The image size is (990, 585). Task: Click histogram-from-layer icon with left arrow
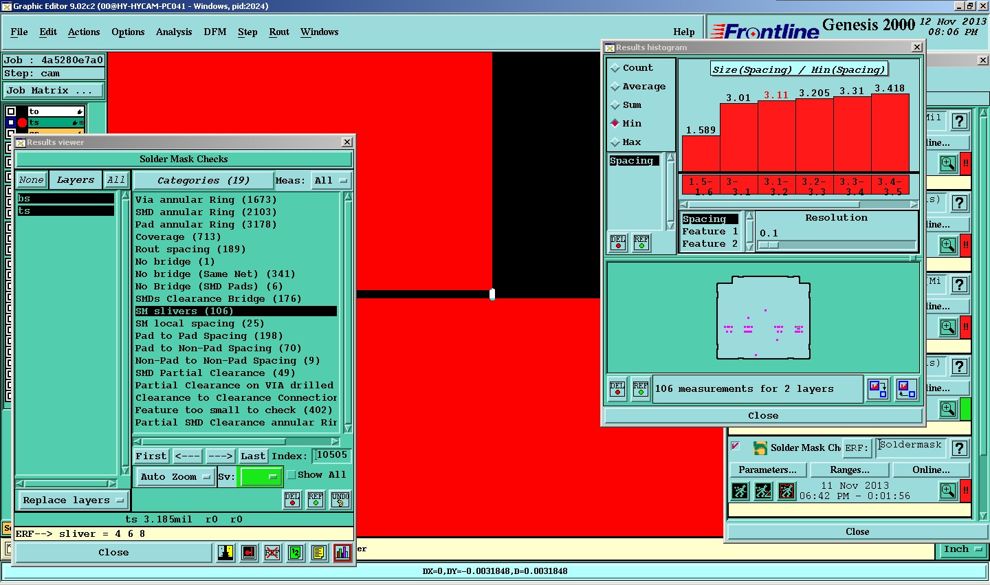coord(906,389)
